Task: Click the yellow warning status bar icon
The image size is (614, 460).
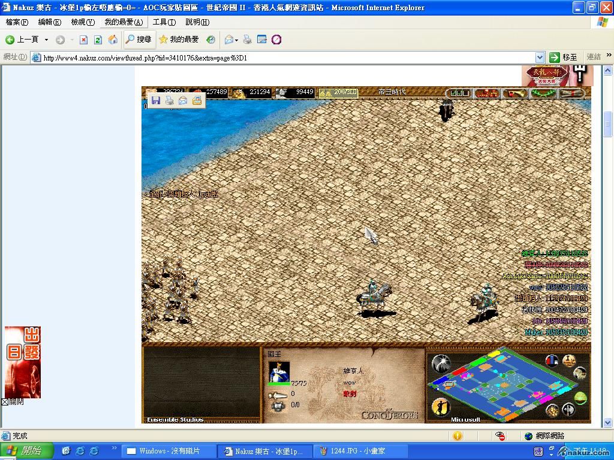Action: (x=457, y=436)
